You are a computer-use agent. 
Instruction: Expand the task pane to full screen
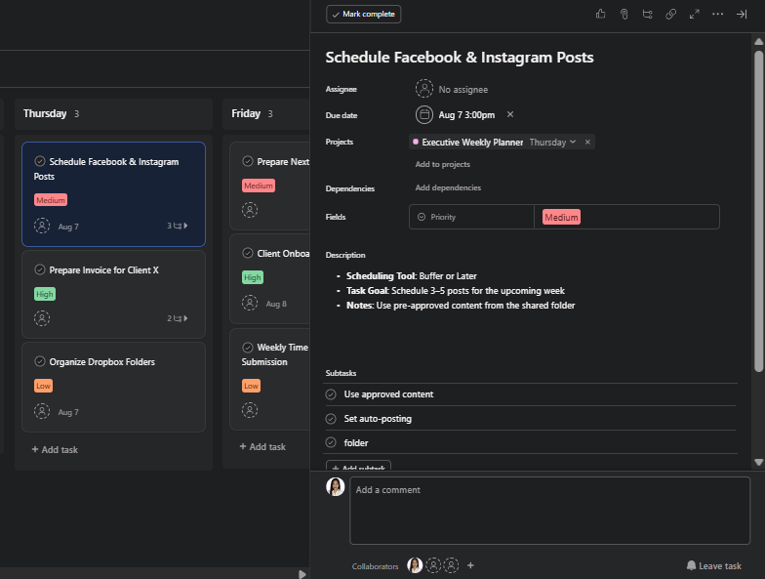pyautogui.click(x=695, y=15)
